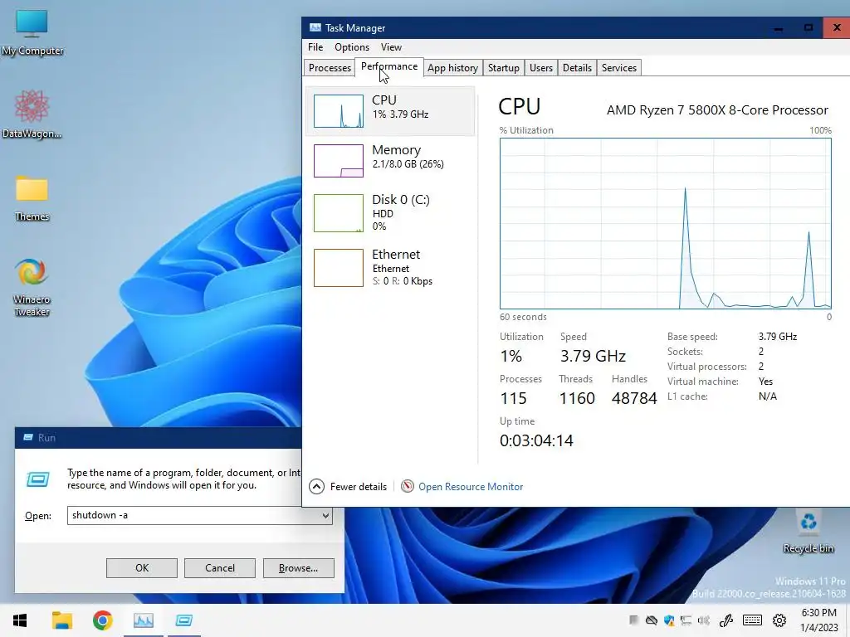Click the threads value 1160
Screen dimensions: 850x637
coord(577,398)
